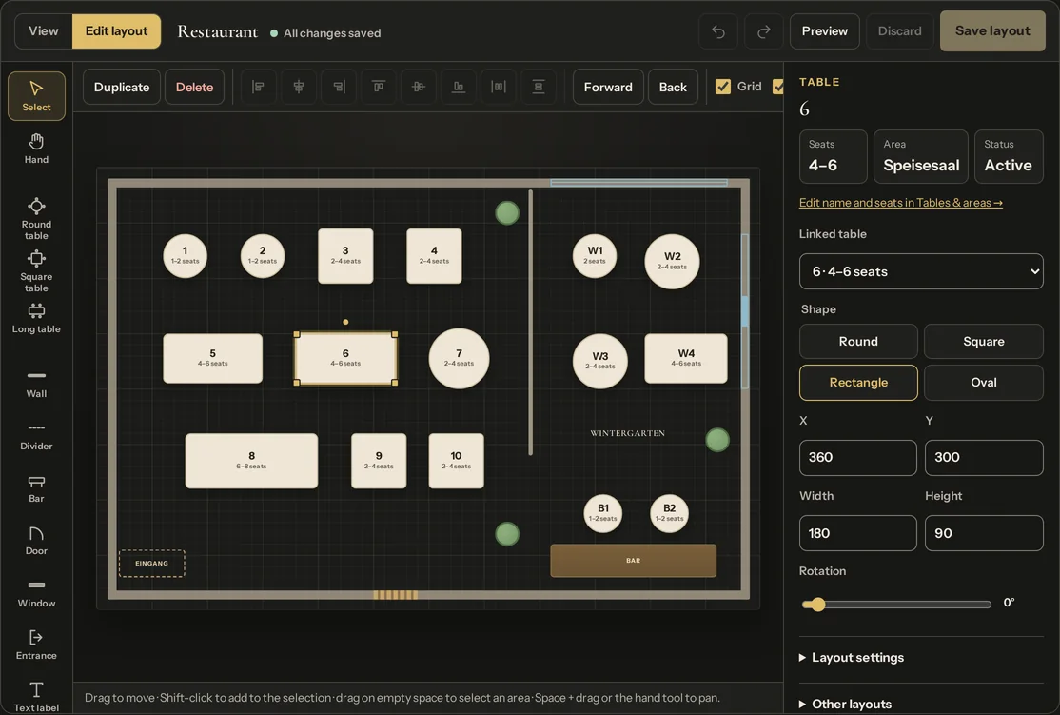Select the Wall tool
Viewport: 1060px width, 715px height.
(36, 382)
